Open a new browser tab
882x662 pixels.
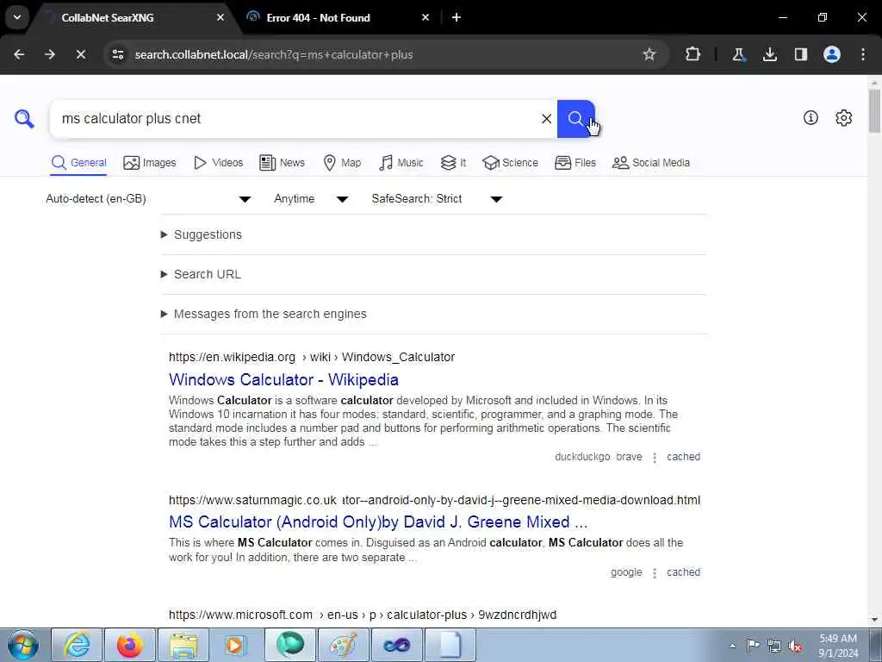457,17
